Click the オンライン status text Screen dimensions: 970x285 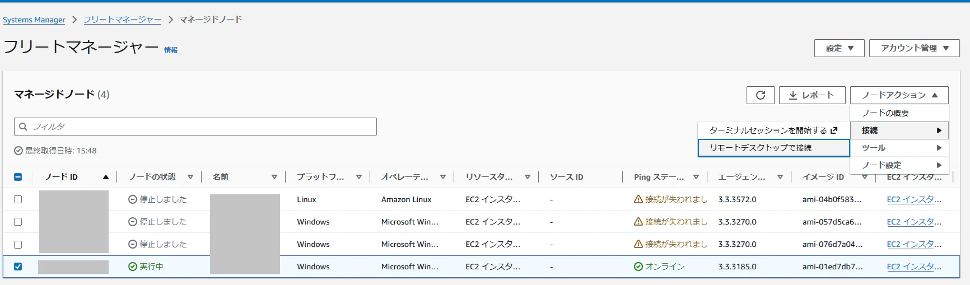(665, 267)
